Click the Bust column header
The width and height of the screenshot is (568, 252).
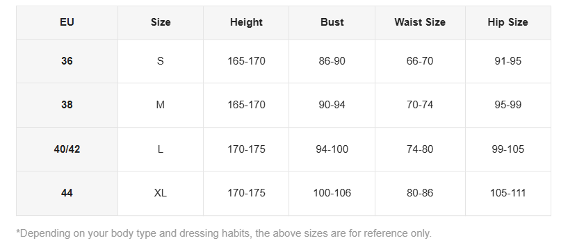332,22
